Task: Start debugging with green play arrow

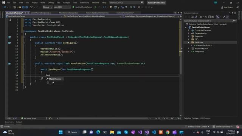Action: (x=73, y=7)
